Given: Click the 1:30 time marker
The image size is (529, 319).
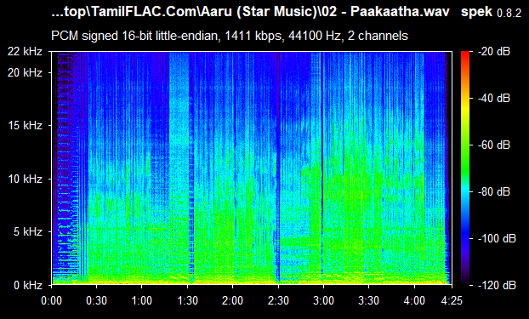Looking at the screenshot, I should click(188, 300).
